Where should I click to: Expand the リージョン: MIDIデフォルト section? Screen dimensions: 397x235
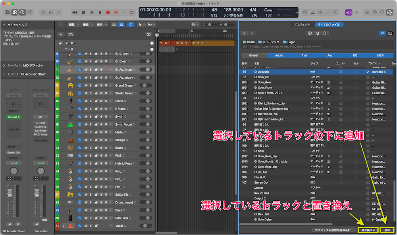tap(4, 65)
